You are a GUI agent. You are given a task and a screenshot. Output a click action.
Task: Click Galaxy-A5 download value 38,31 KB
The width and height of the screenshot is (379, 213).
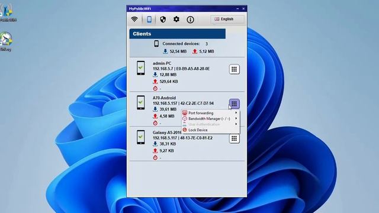tap(168, 144)
